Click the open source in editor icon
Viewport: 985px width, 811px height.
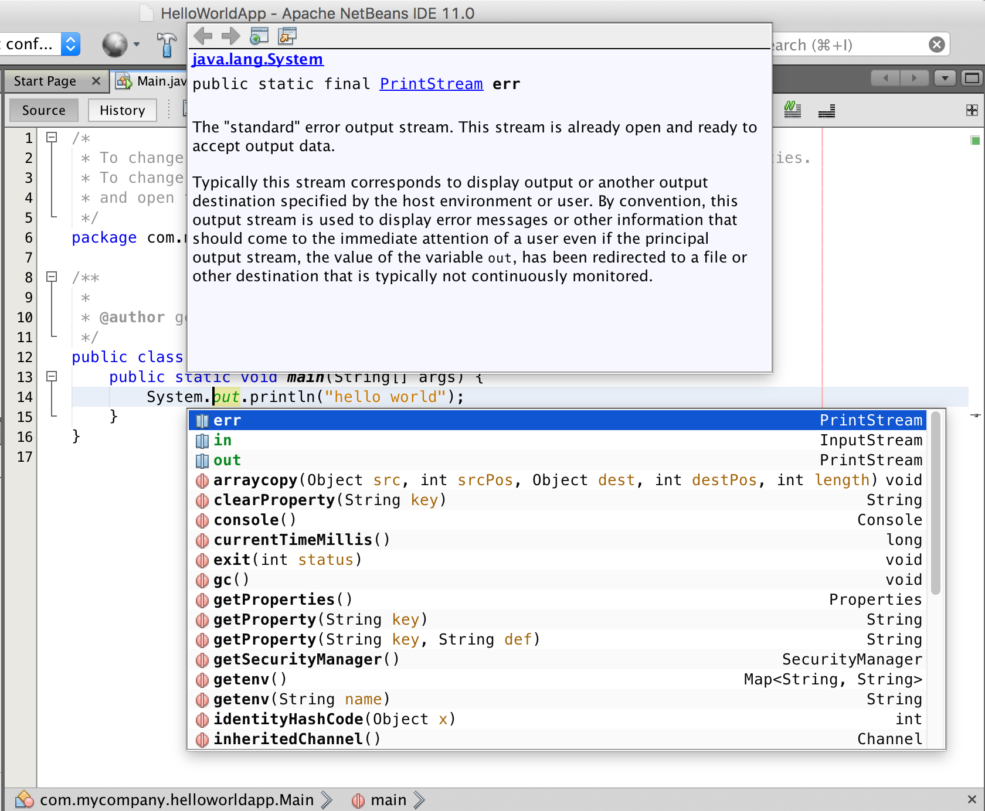(x=287, y=36)
